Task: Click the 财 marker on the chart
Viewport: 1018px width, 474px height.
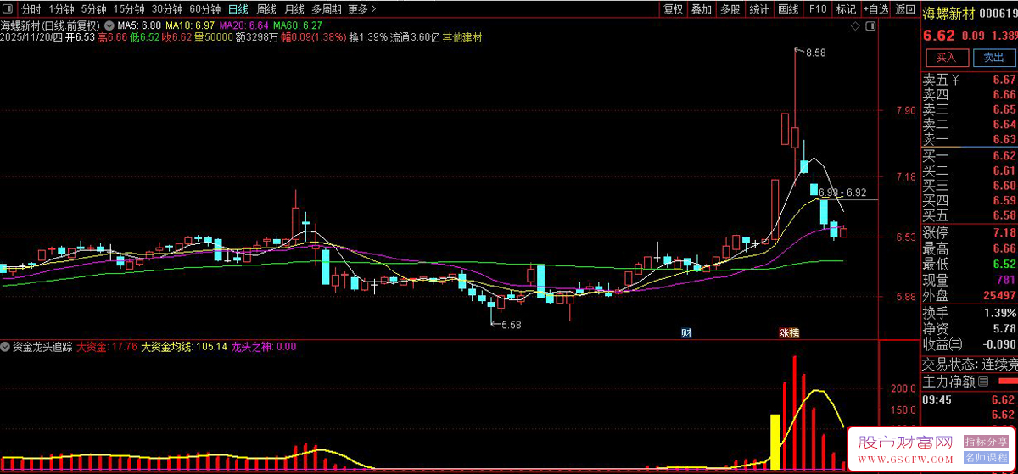Action: click(686, 332)
